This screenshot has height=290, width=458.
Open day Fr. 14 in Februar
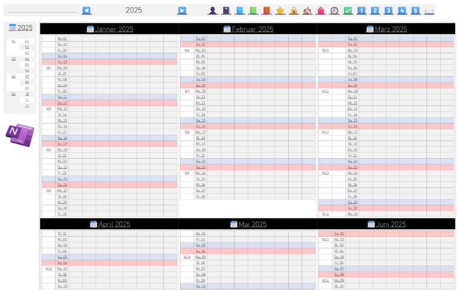pos(200,115)
